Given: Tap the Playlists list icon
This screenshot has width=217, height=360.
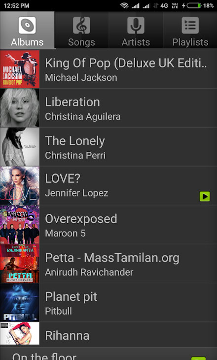Looking at the screenshot, I should [x=190, y=25].
